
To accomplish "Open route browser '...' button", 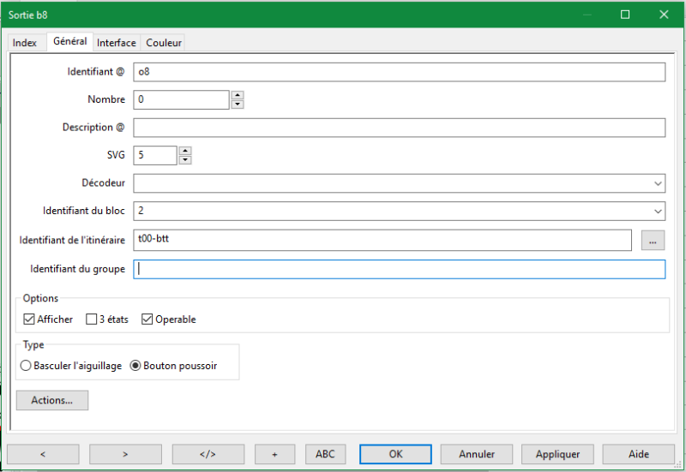I will pyautogui.click(x=653, y=241).
